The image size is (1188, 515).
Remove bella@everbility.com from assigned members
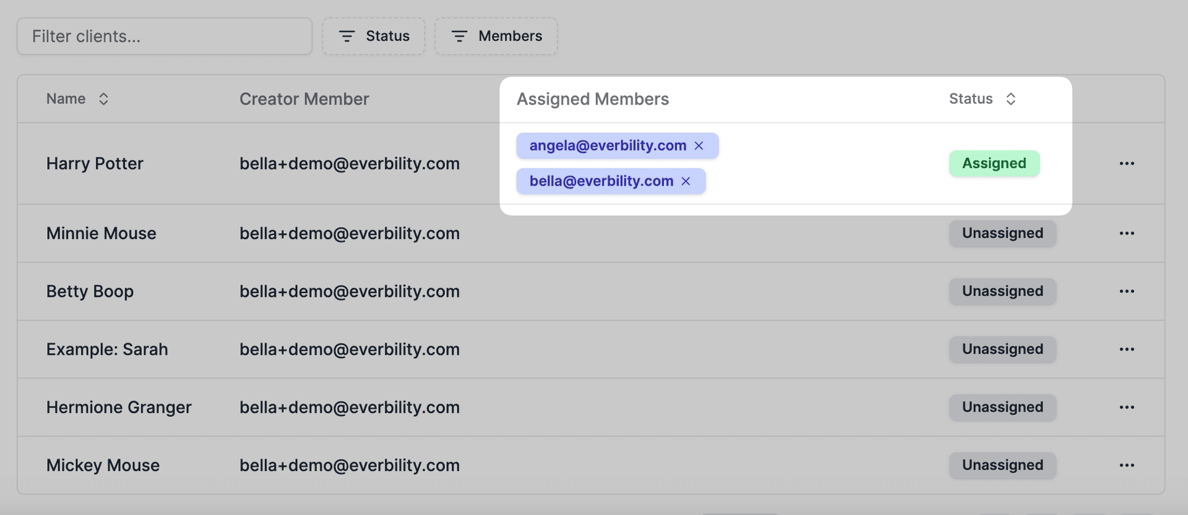pyautogui.click(x=686, y=181)
